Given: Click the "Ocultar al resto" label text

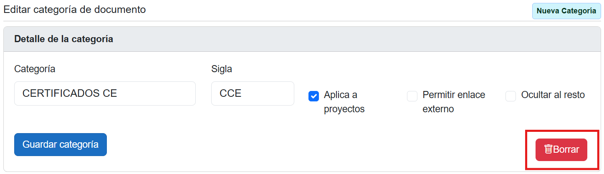Looking at the screenshot, I should coord(553,95).
